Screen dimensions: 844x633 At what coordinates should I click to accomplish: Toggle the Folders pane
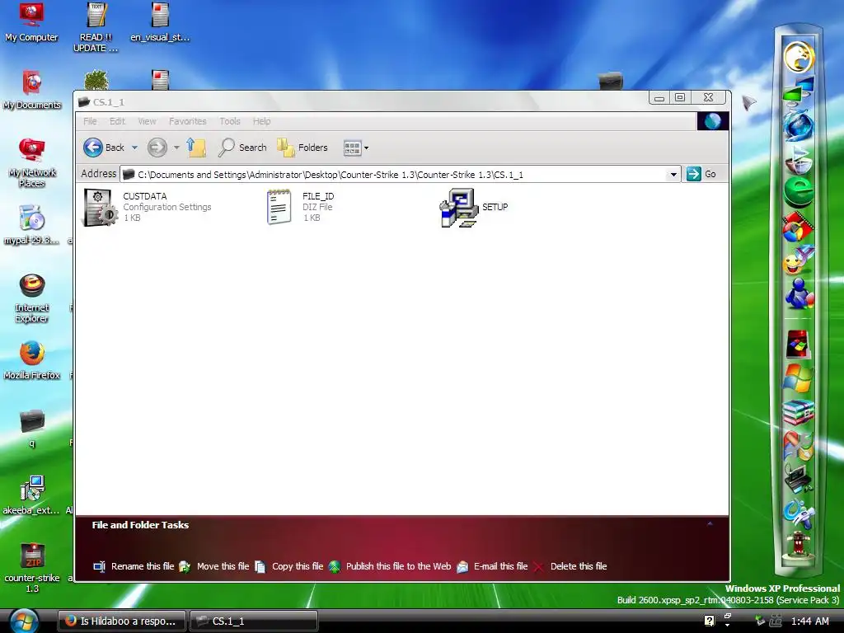pyautogui.click(x=302, y=147)
